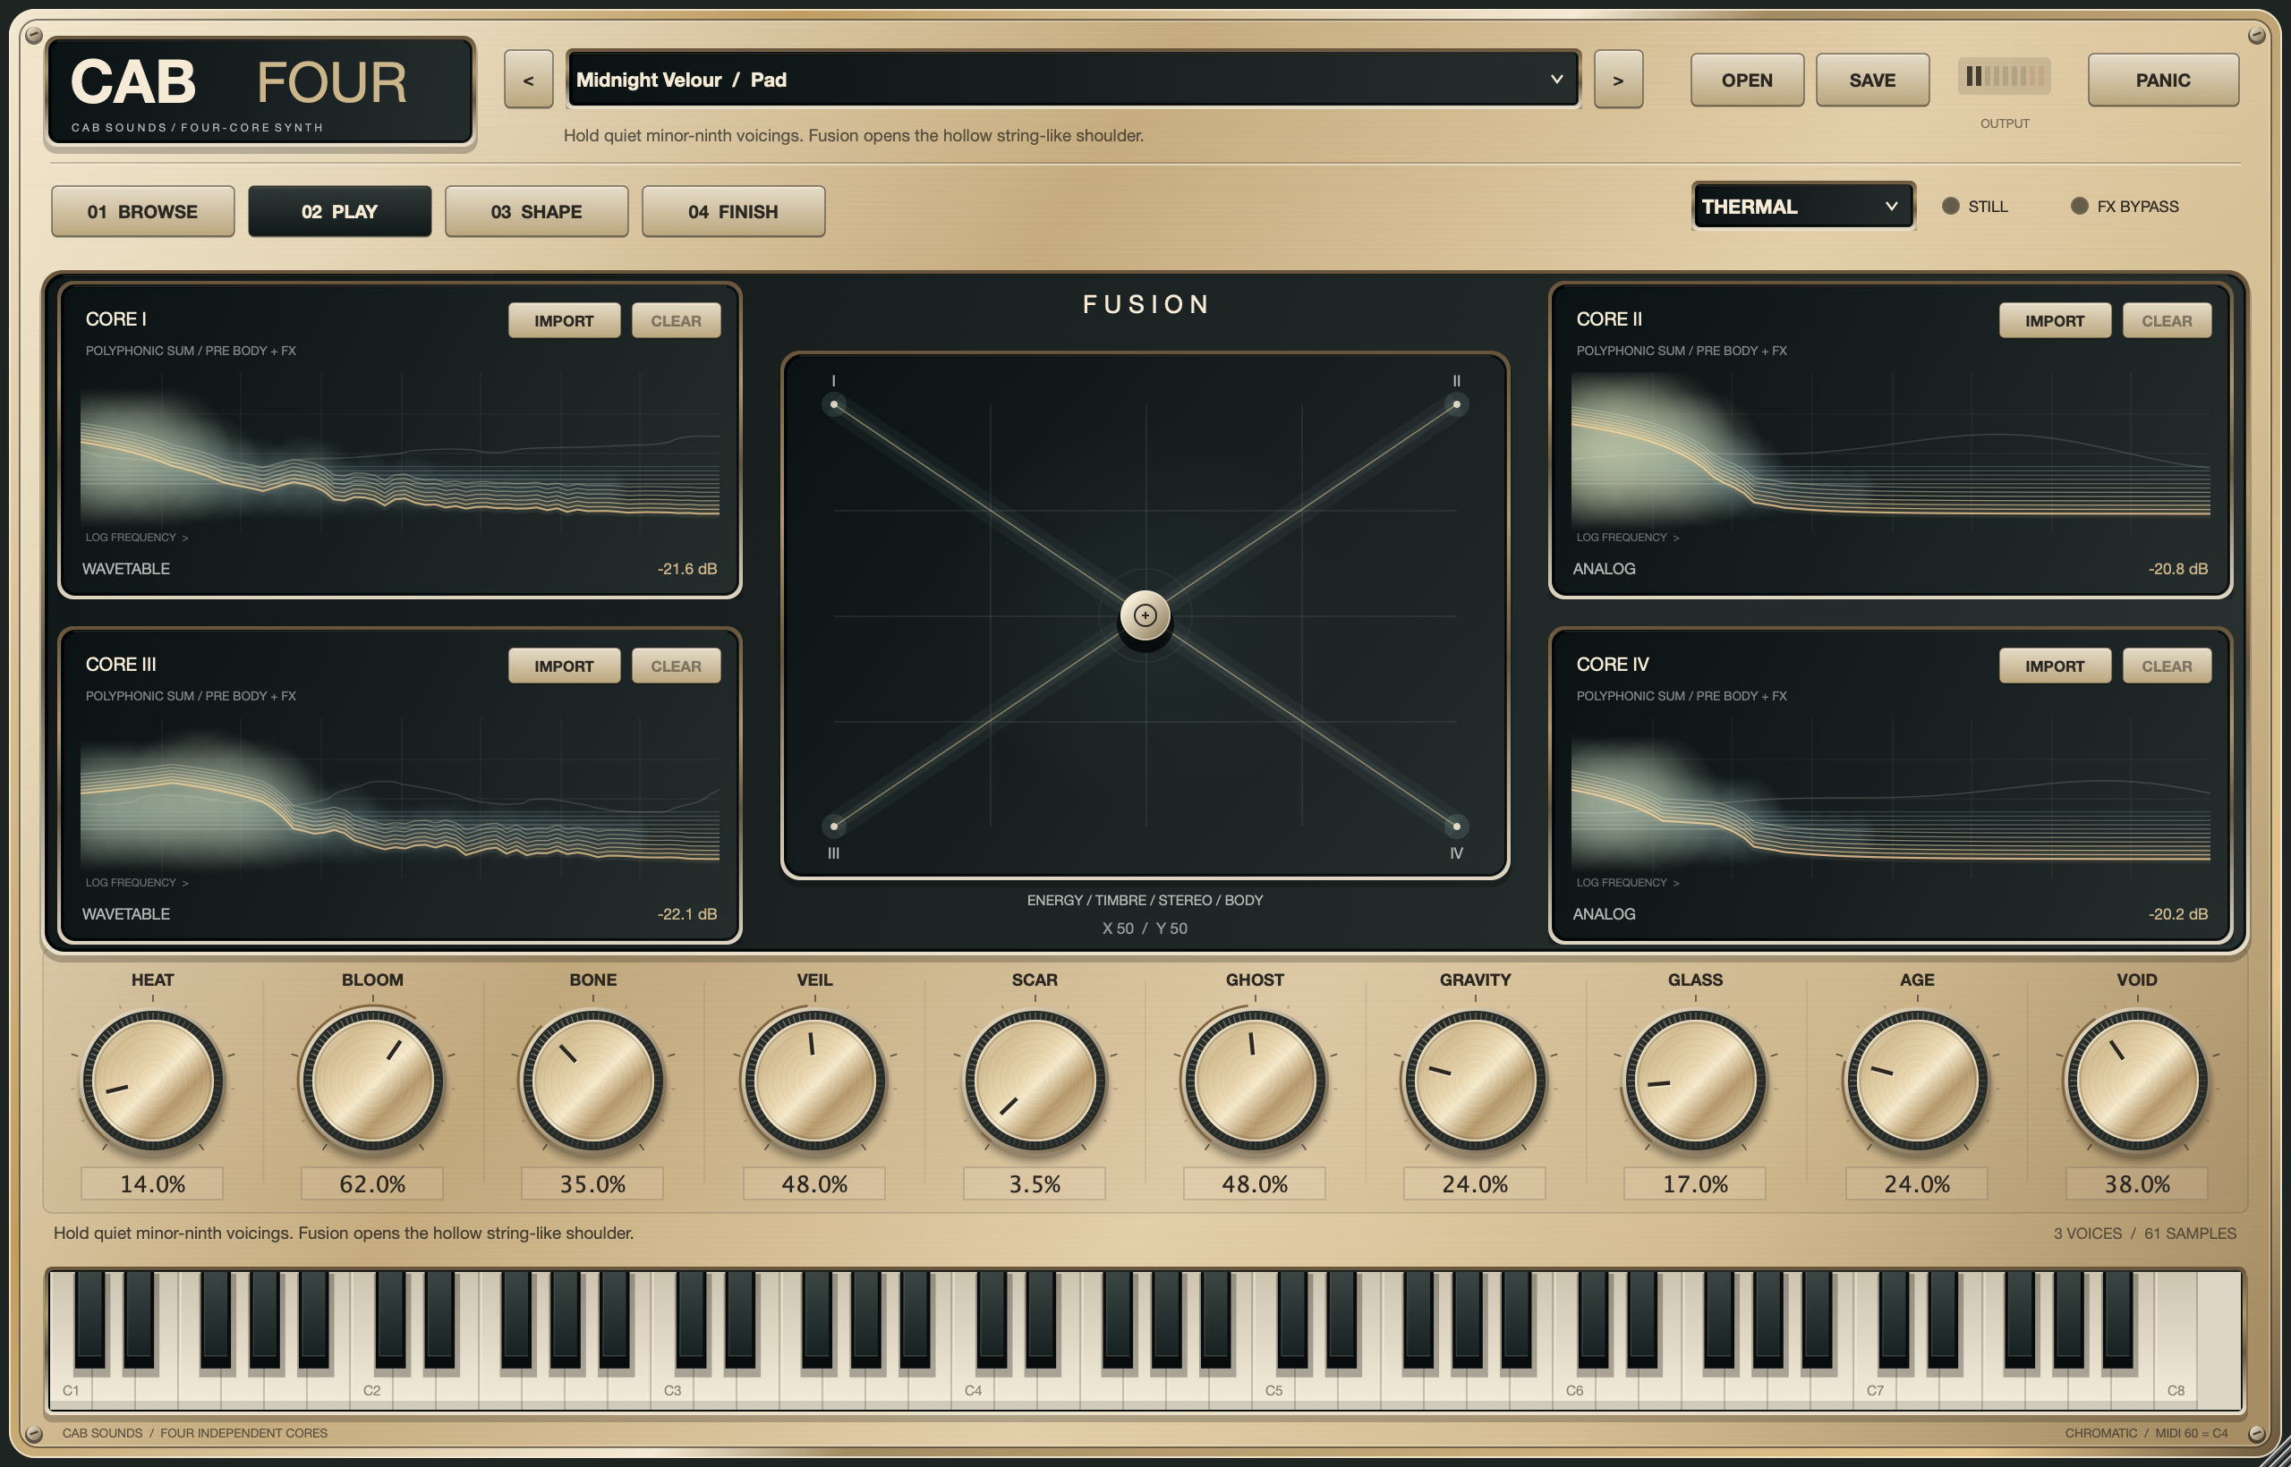The image size is (2291, 1467).
Task: Expand the THERMAL mode dropdown
Action: (1803, 206)
